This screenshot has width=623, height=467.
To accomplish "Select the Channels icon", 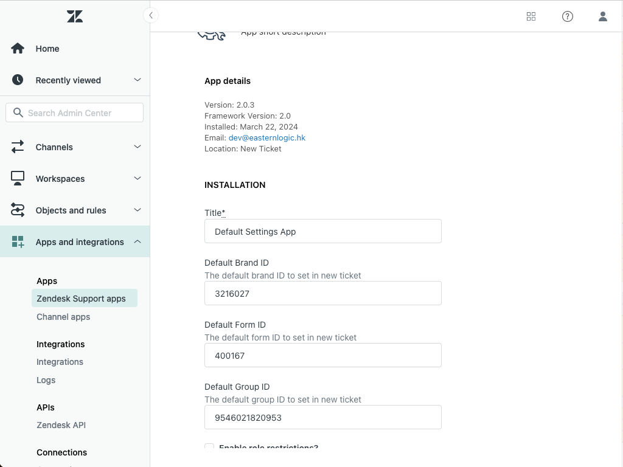I will coord(18,147).
